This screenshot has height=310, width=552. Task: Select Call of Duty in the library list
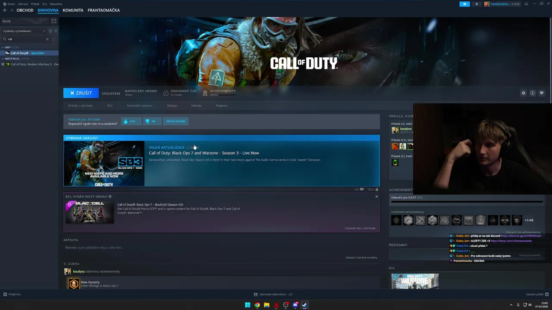(29, 53)
